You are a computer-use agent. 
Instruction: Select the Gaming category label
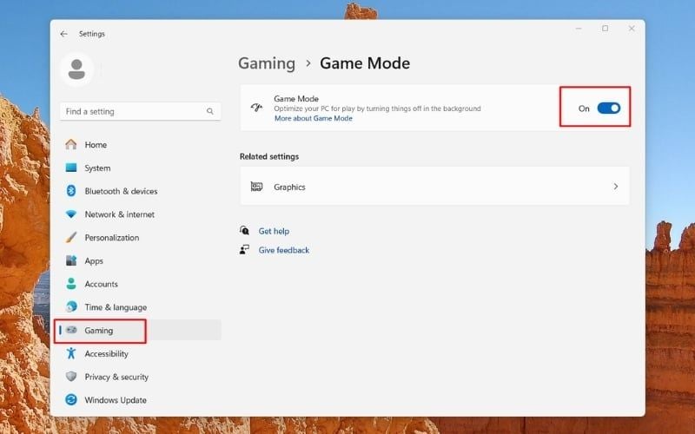tap(98, 331)
